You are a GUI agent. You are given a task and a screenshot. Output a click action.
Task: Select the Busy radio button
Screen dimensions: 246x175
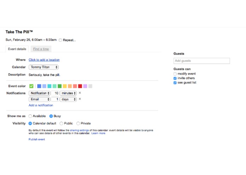tap(51, 116)
